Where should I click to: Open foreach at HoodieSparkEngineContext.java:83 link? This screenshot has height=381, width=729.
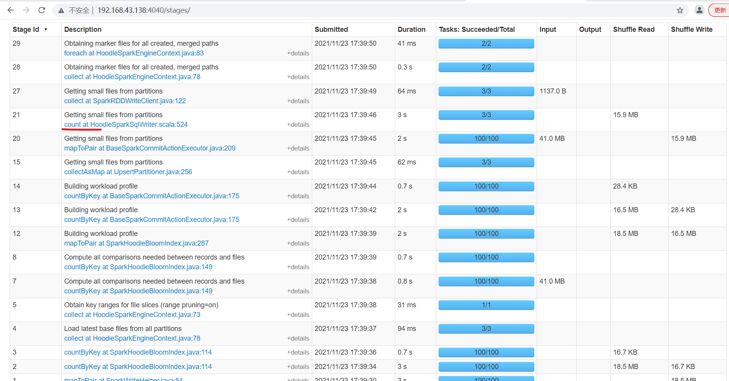134,53
